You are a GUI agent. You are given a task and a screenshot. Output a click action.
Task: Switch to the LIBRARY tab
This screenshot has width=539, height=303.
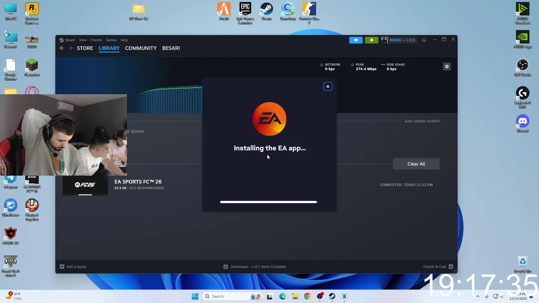pyautogui.click(x=109, y=48)
